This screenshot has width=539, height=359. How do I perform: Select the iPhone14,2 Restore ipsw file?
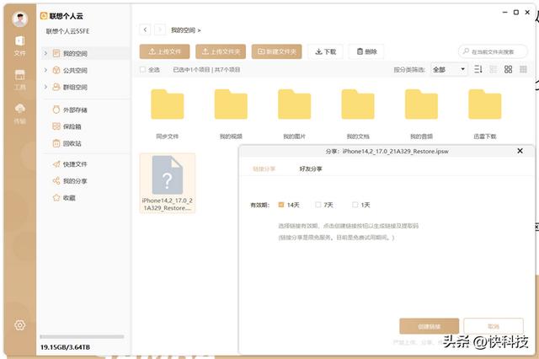click(168, 183)
